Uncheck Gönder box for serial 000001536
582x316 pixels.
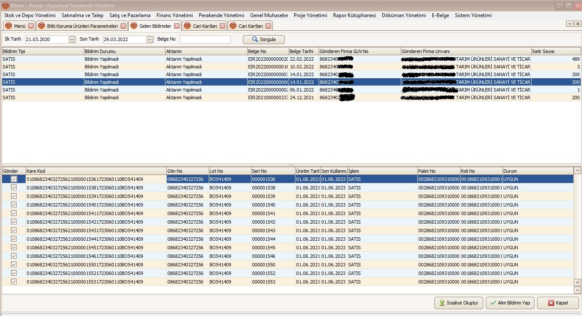(14, 179)
